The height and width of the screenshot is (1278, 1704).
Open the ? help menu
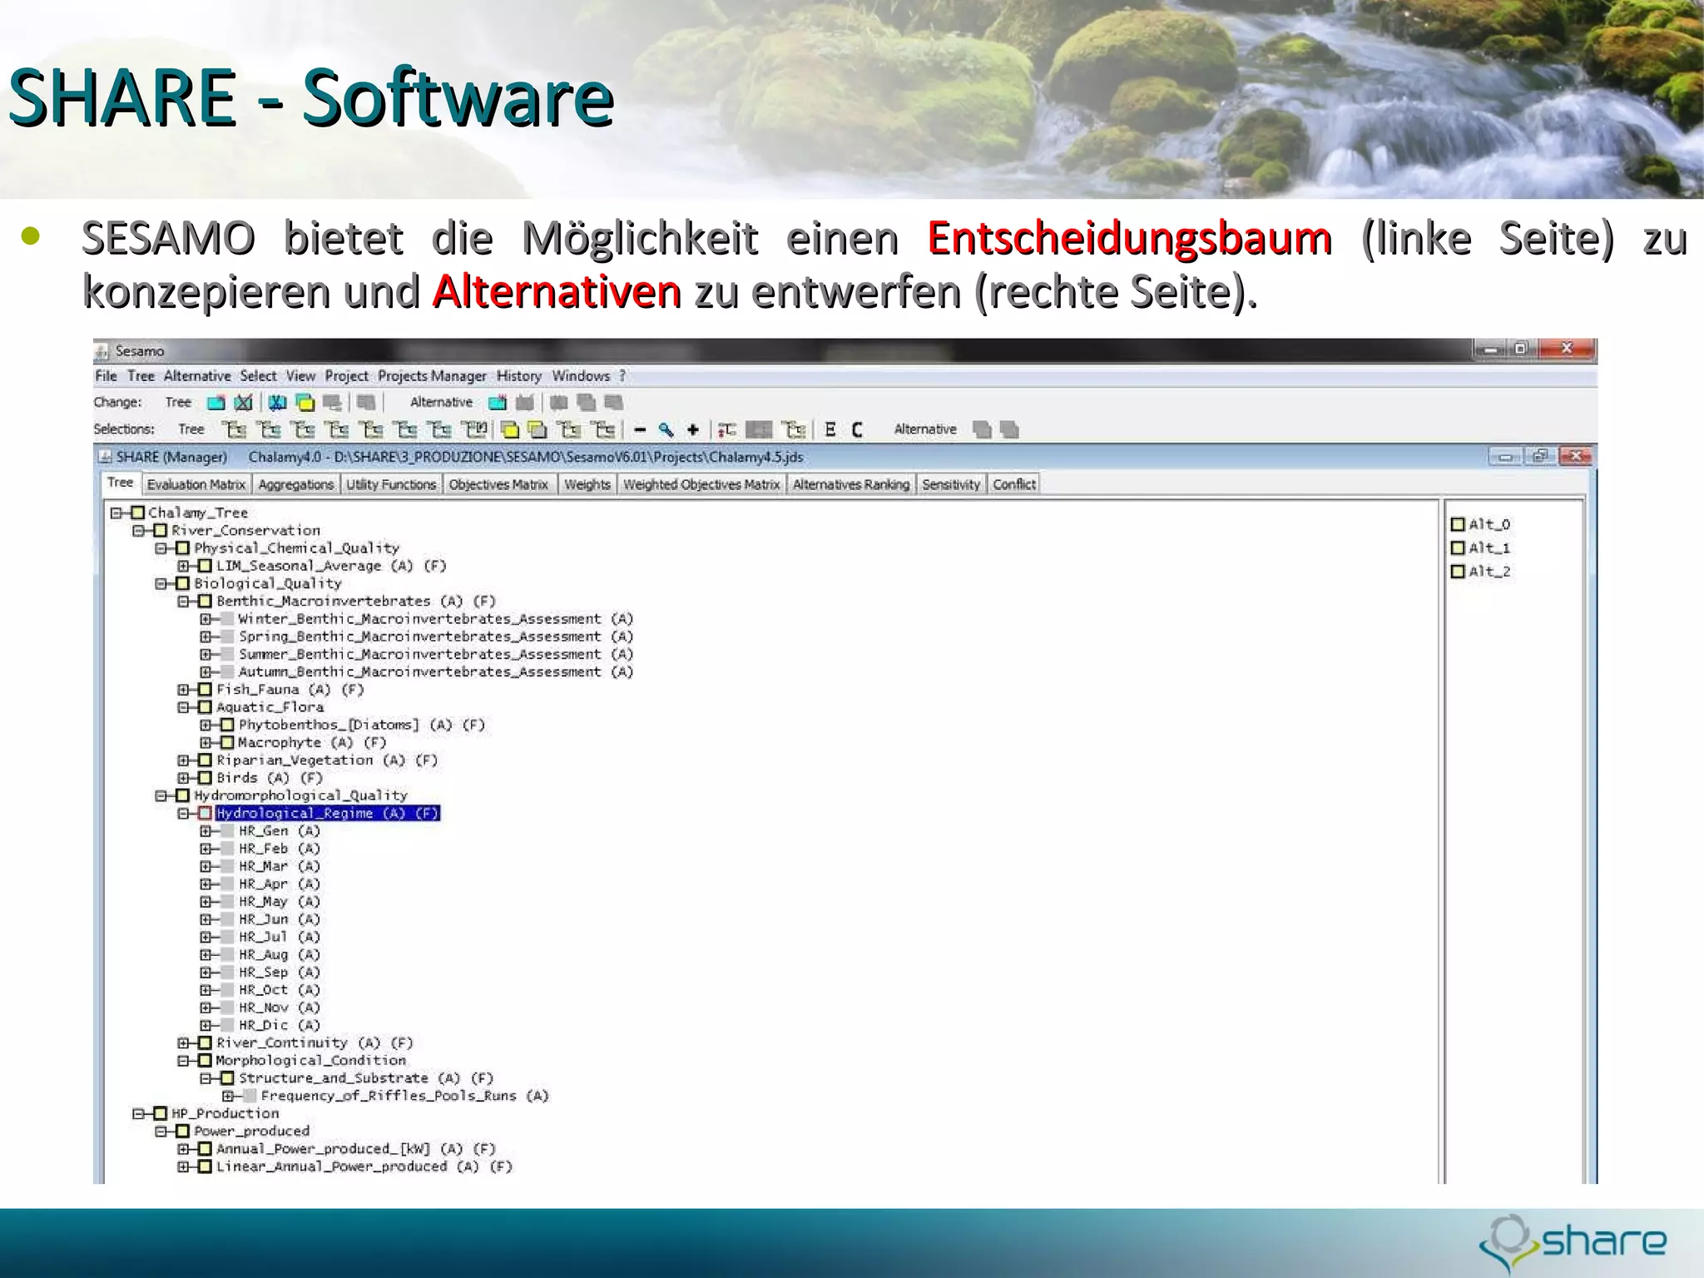tap(622, 376)
